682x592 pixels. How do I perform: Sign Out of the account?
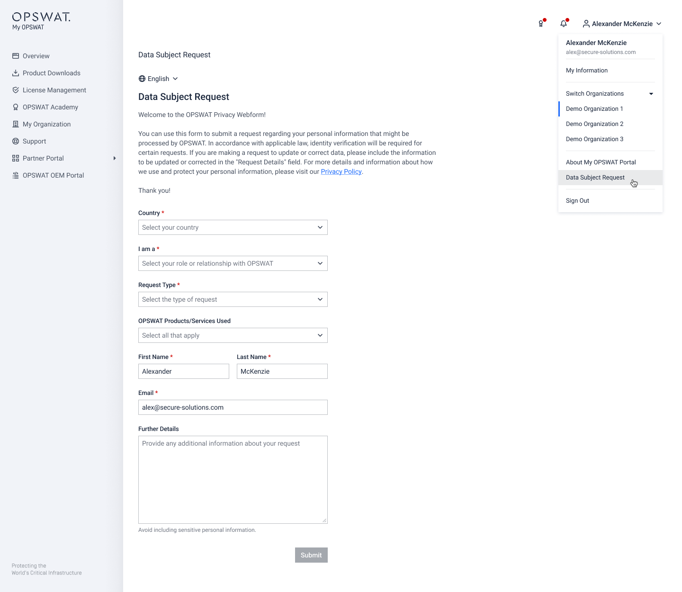(577, 201)
